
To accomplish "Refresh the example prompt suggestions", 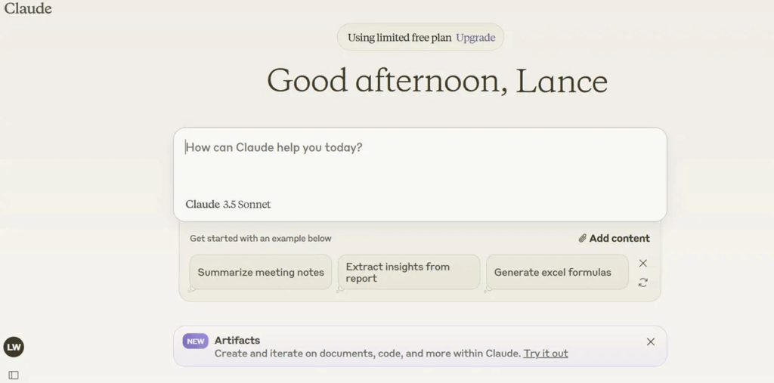I will [643, 283].
